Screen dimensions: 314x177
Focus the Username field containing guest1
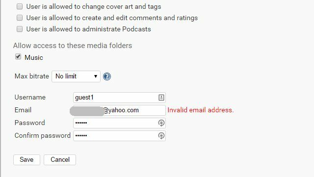pos(119,98)
